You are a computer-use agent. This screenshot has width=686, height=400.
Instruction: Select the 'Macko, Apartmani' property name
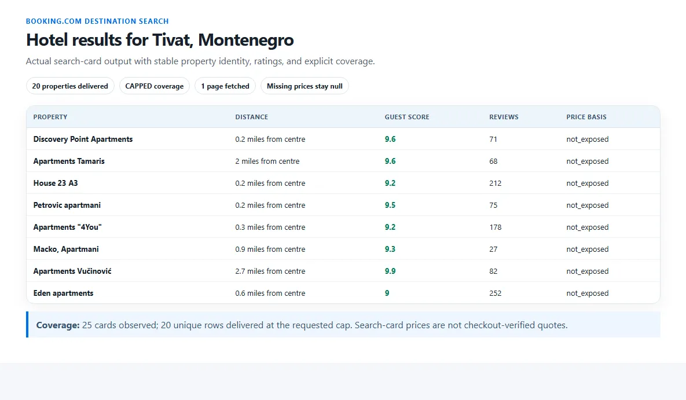66,249
